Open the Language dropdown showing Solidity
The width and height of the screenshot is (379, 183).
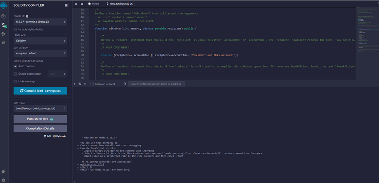[40, 41]
